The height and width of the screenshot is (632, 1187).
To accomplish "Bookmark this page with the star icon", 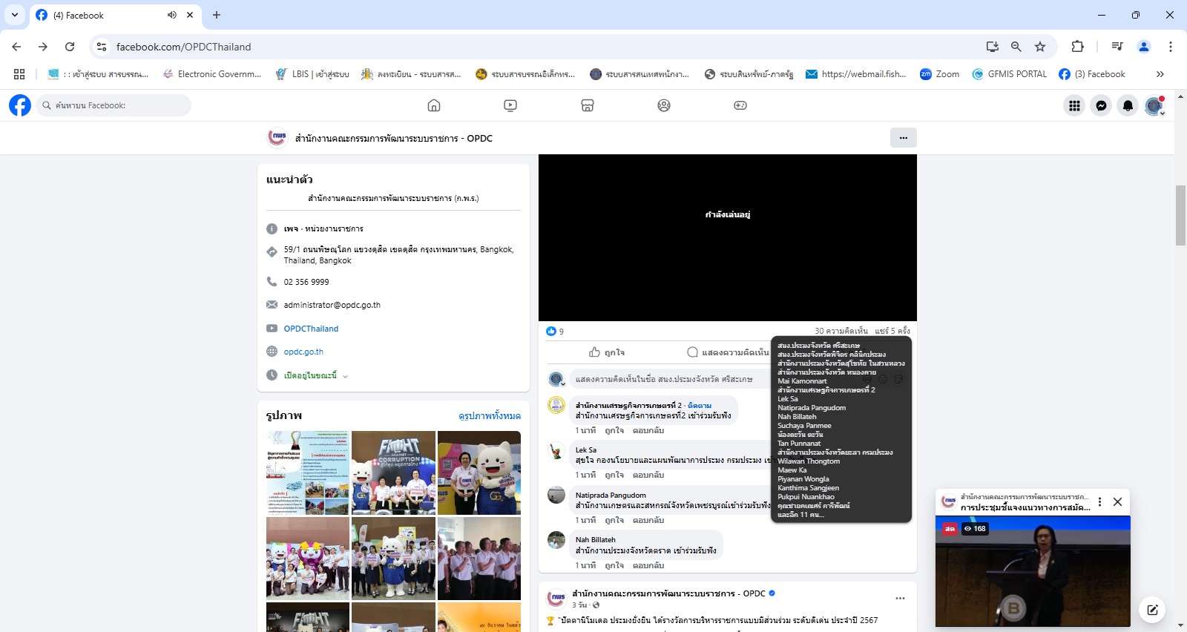I will 1040,47.
